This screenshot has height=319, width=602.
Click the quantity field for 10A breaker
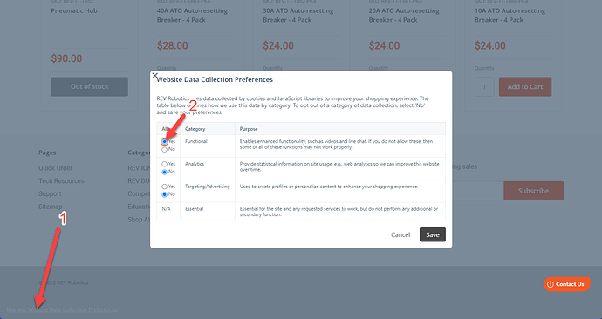484,86
